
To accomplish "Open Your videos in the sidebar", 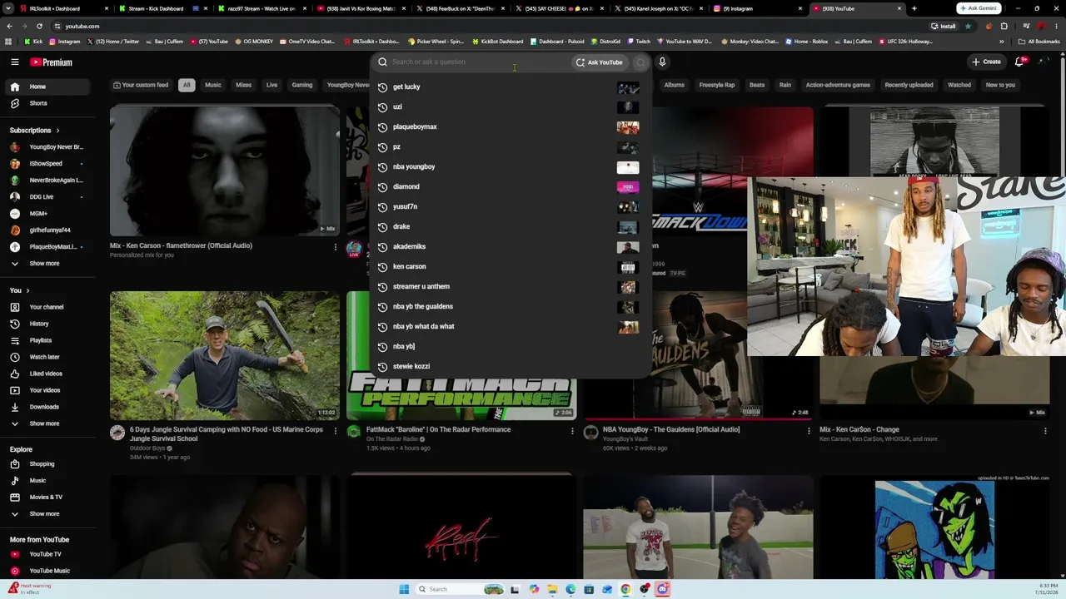I will 47,390.
